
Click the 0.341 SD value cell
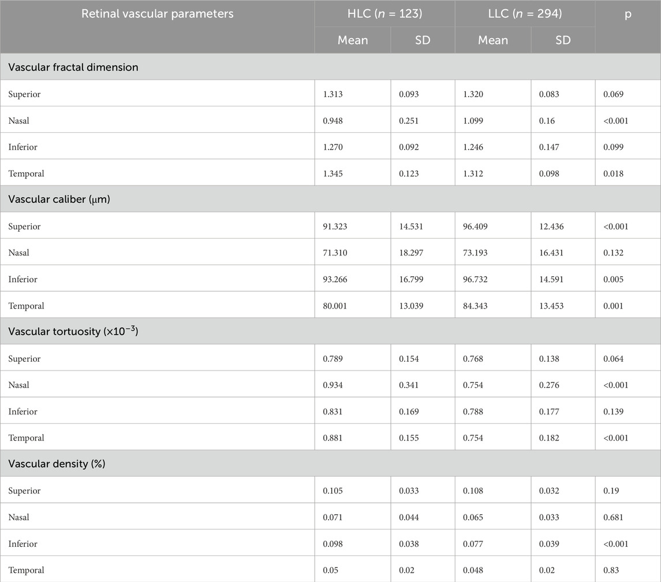tap(409, 385)
